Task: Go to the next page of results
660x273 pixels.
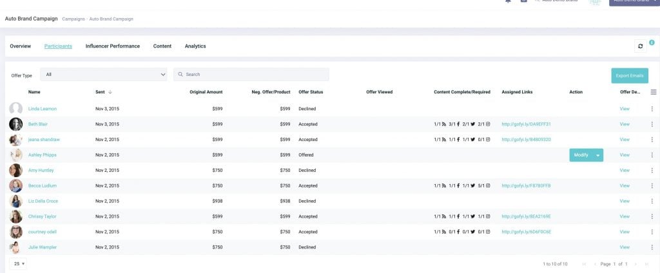Action: tap(635, 264)
